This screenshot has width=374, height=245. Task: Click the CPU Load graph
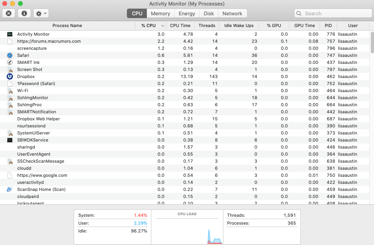pos(187,230)
